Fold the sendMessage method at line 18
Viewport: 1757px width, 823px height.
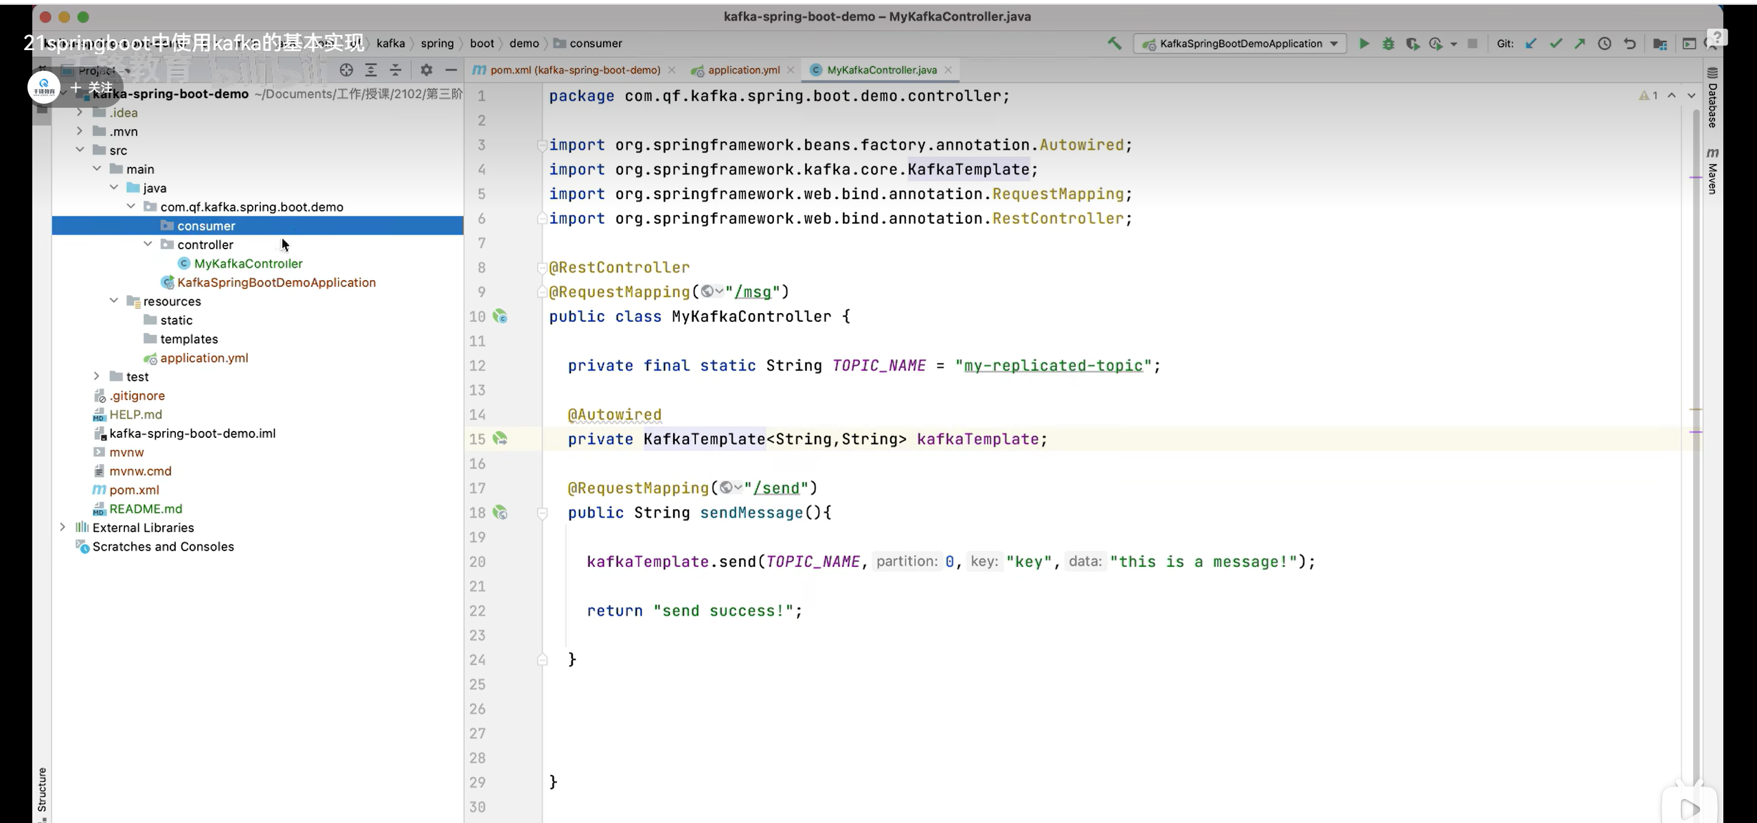click(x=542, y=513)
